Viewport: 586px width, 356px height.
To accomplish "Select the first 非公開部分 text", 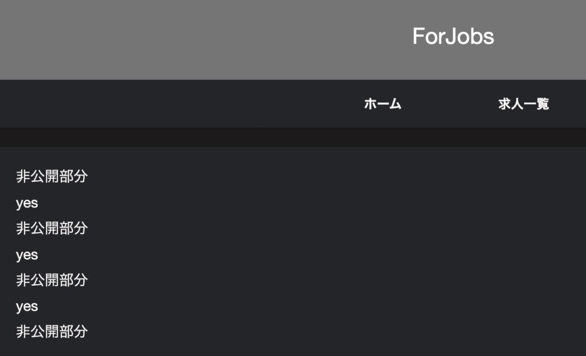I will coord(52,177).
